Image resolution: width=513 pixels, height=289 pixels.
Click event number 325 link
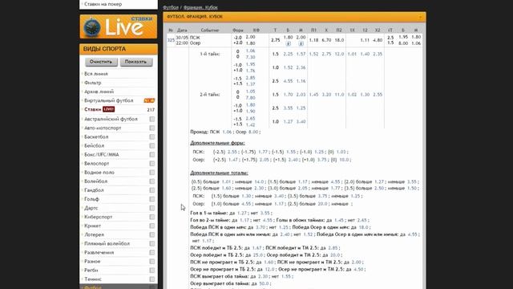click(x=171, y=40)
